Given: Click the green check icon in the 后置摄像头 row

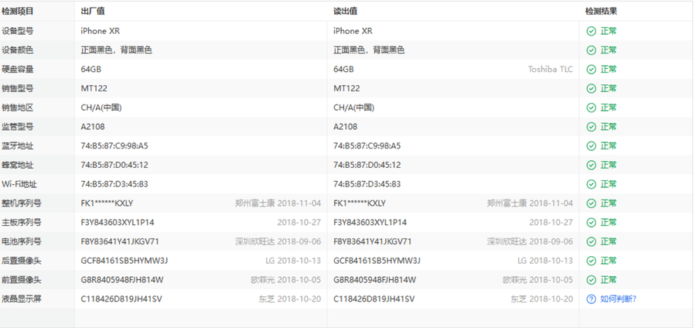Looking at the screenshot, I should coord(591,261).
